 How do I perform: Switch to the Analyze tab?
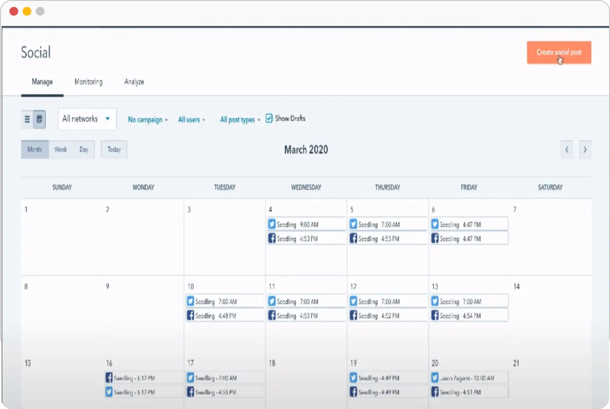pos(134,82)
